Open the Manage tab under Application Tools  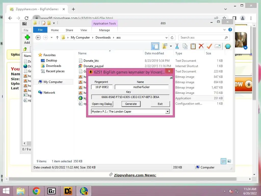pos(104,30)
